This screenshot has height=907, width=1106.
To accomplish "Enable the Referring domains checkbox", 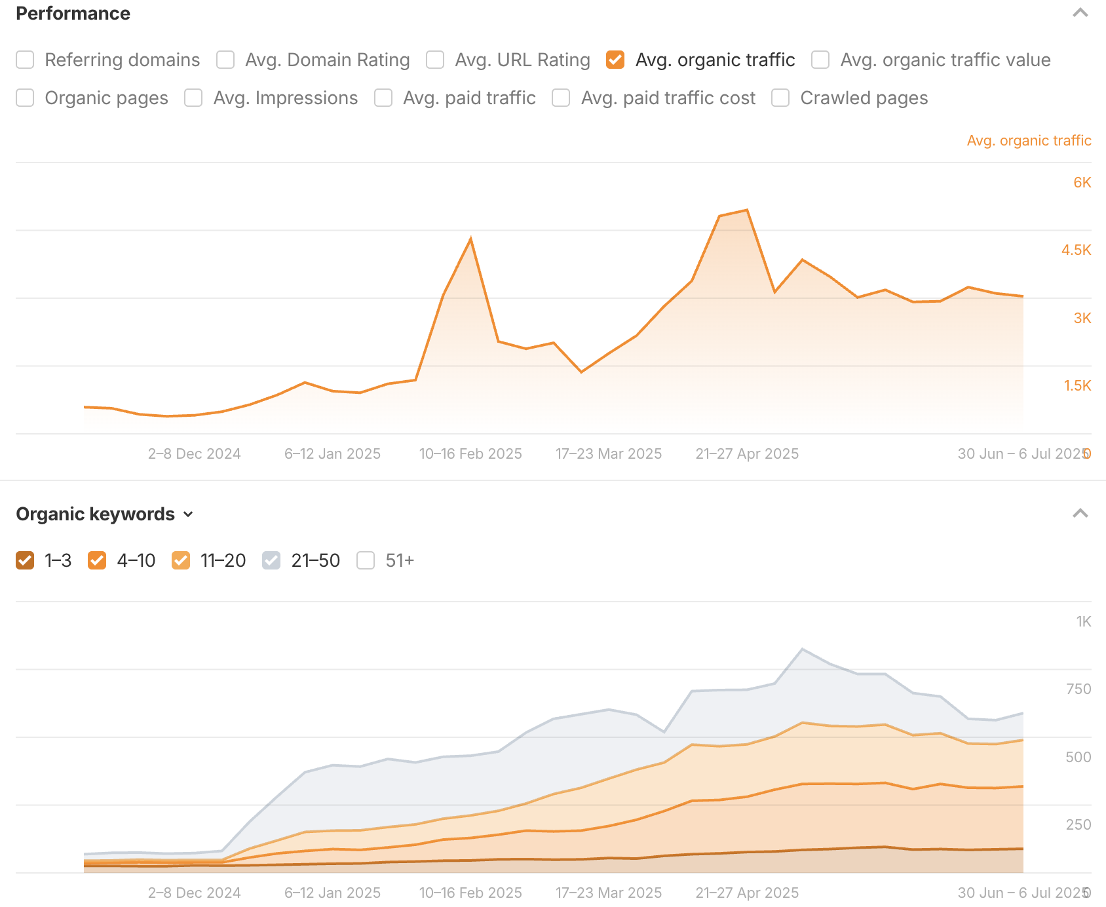I will point(25,60).
